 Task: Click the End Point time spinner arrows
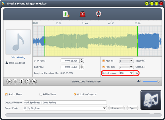click(x=82, y=67)
